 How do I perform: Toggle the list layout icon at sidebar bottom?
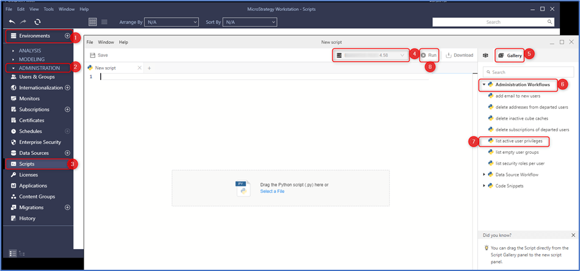tap(13, 253)
